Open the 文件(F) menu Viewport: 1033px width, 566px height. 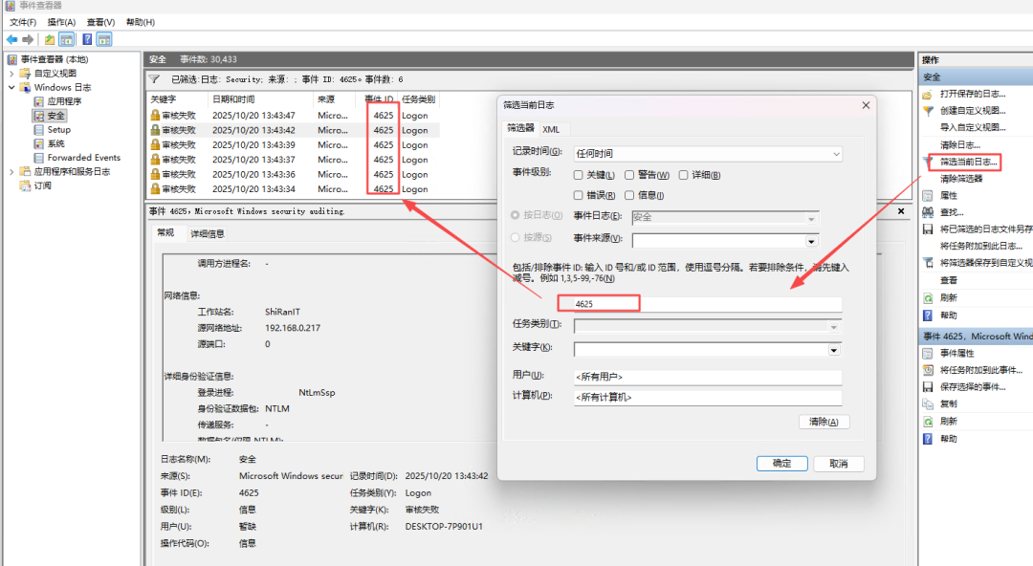pyautogui.click(x=23, y=22)
